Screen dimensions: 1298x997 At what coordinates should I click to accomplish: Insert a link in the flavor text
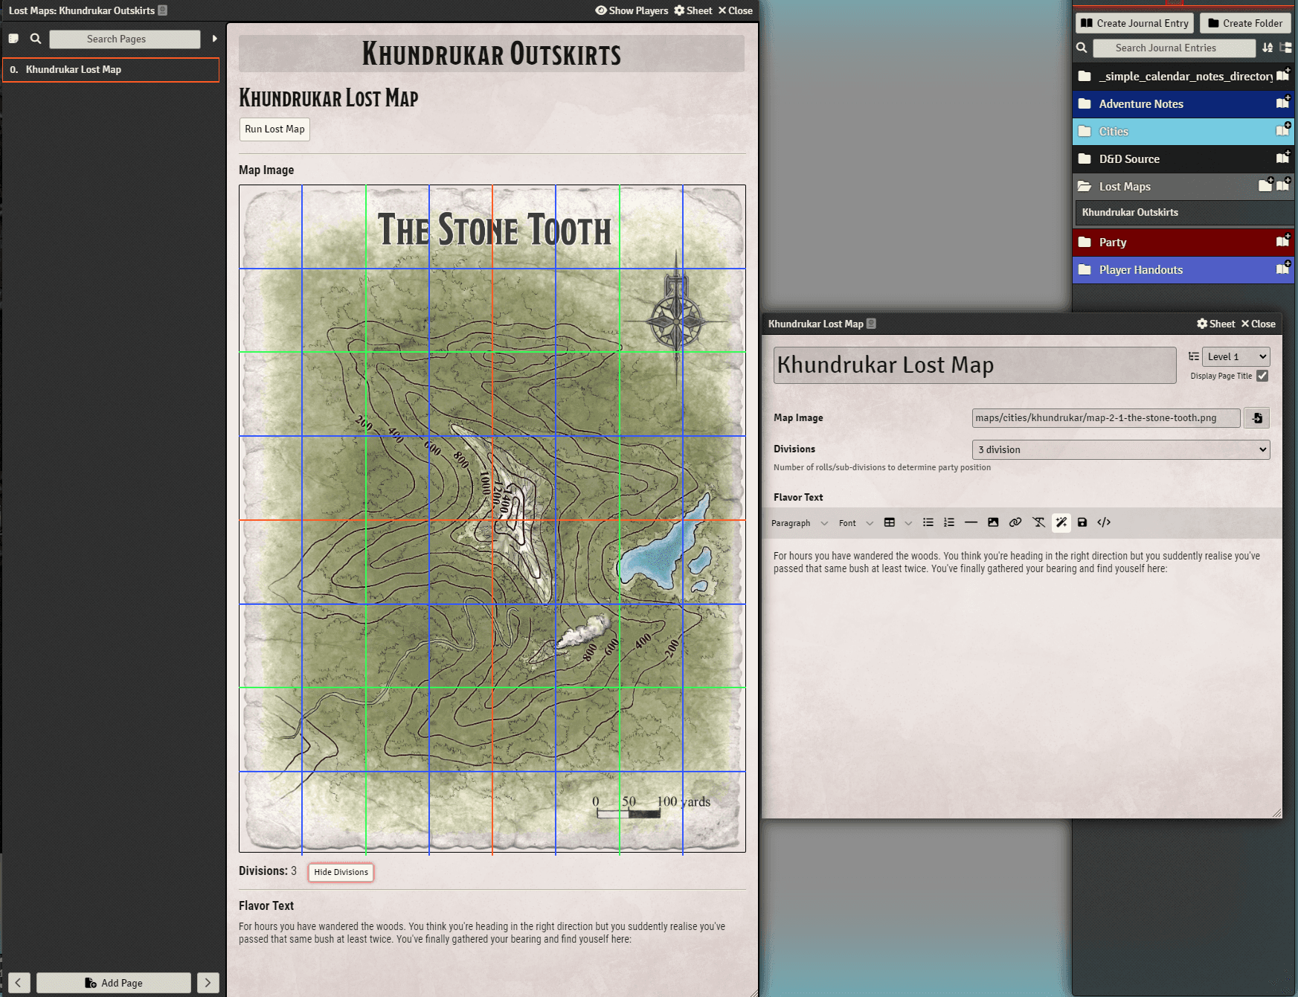[1015, 522]
